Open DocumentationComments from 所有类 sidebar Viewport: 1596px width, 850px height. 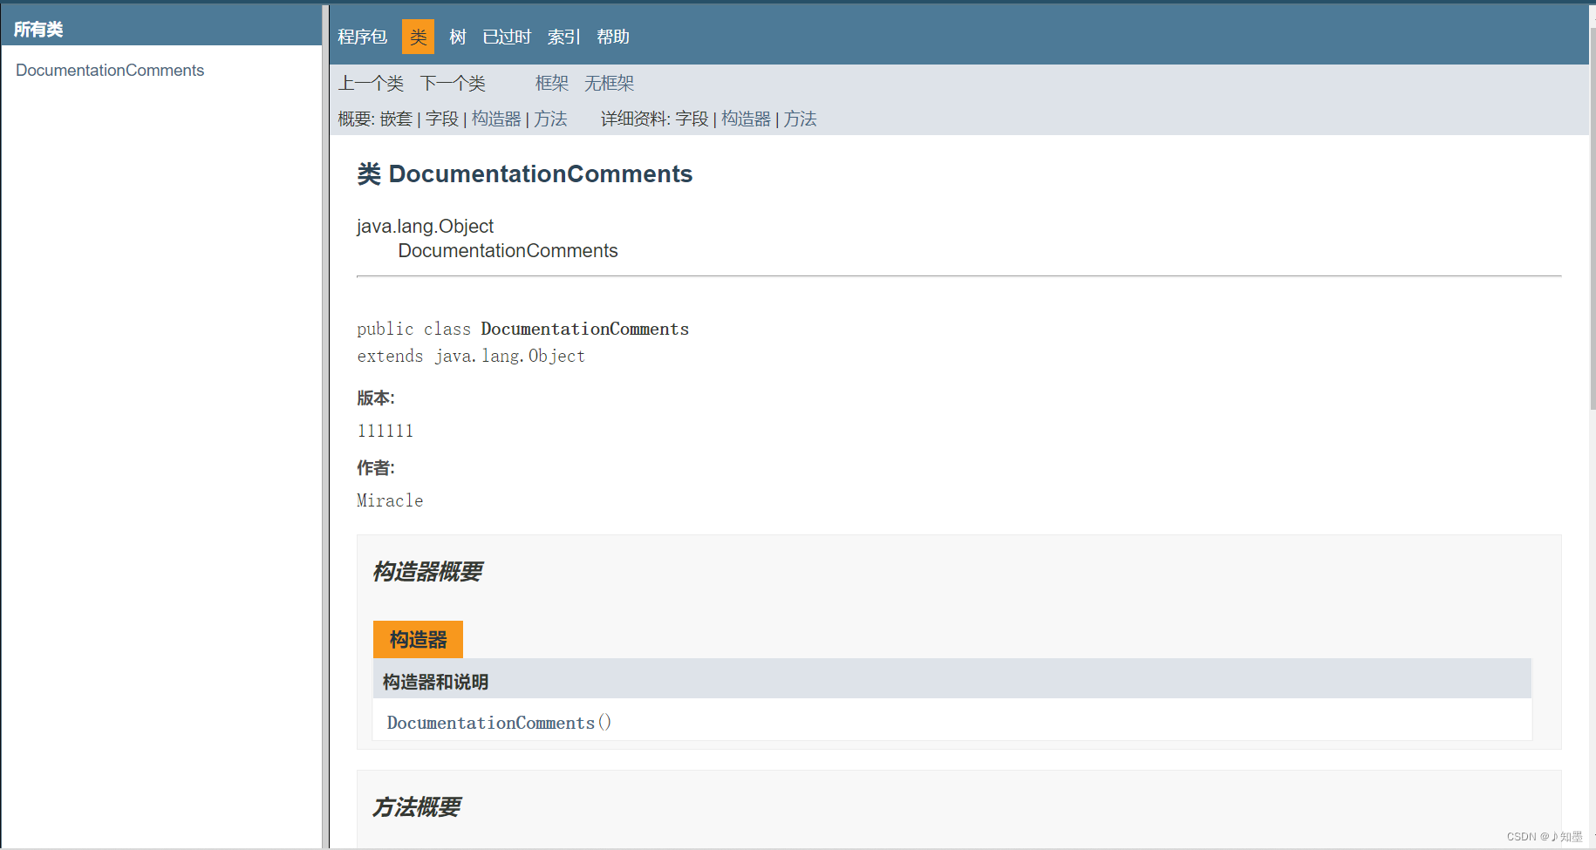tap(109, 70)
